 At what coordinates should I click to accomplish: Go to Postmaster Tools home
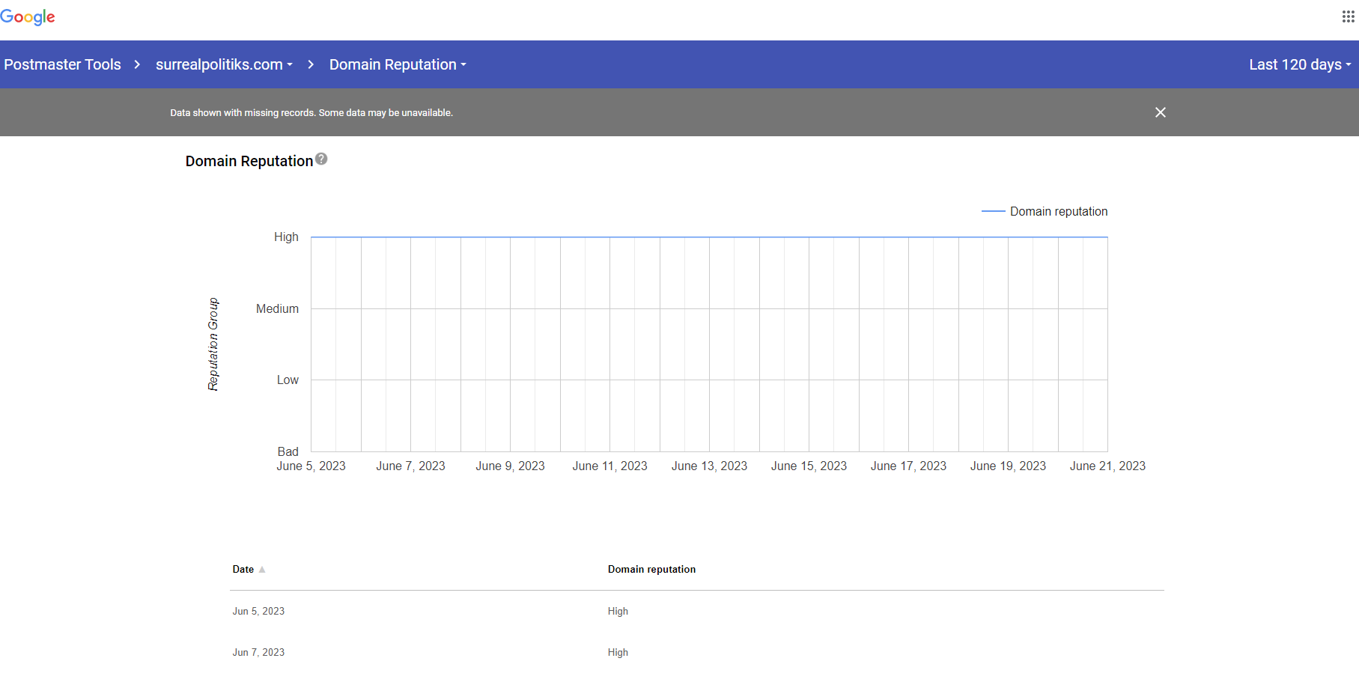point(63,64)
